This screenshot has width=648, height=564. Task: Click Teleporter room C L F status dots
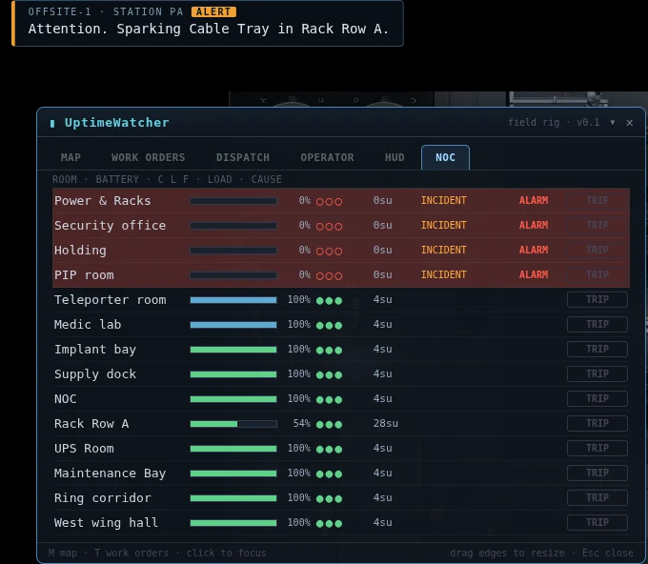click(x=329, y=301)
